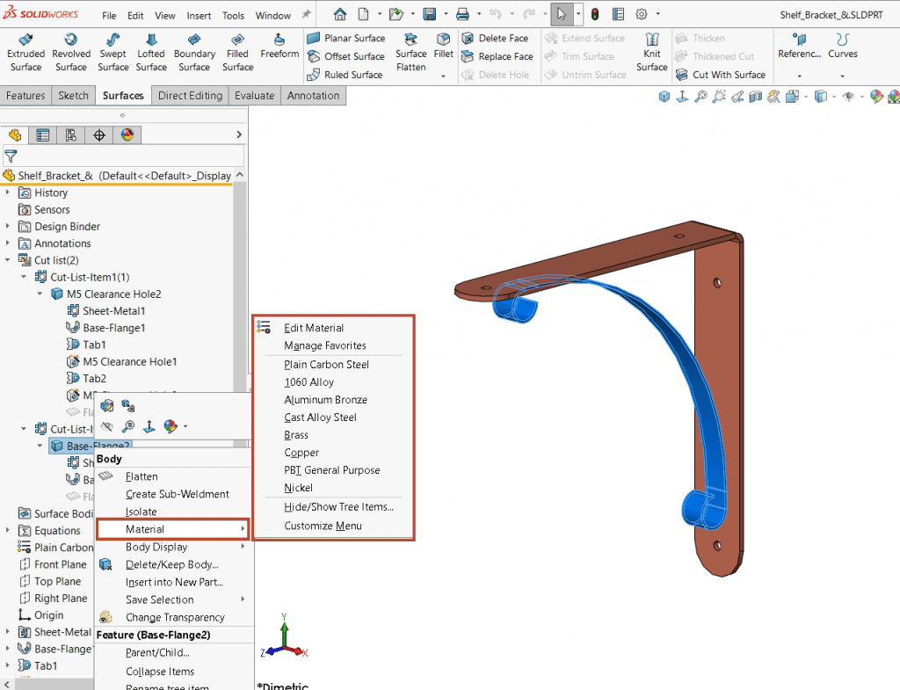Select the Freeform surface tool
900x690 pixels.
[x=279, y=46]
